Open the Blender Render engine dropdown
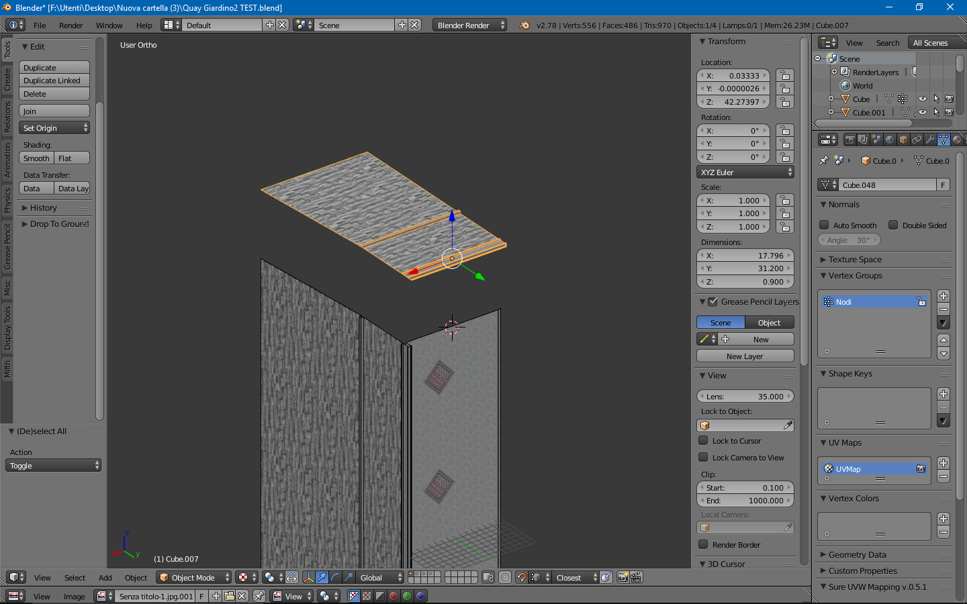Screen dimensions: 967x604 pos(469,25)
